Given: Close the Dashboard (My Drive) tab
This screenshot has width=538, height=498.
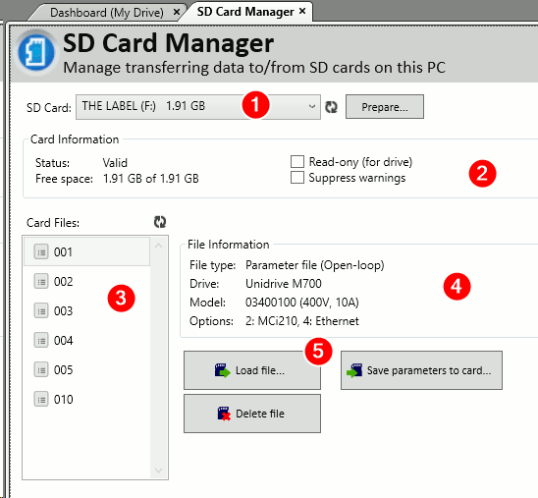Looking at the screenshot, I should tap(177, 13).
